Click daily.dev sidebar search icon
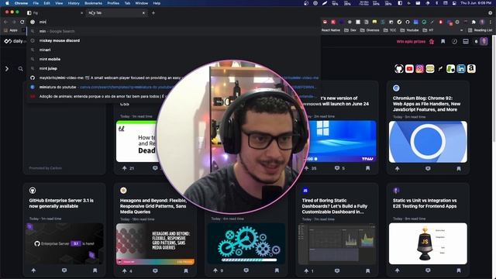 coord(21,69)
